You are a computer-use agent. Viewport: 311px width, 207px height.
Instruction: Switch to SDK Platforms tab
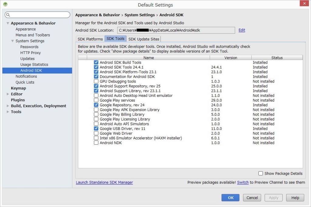pos(90,39)
